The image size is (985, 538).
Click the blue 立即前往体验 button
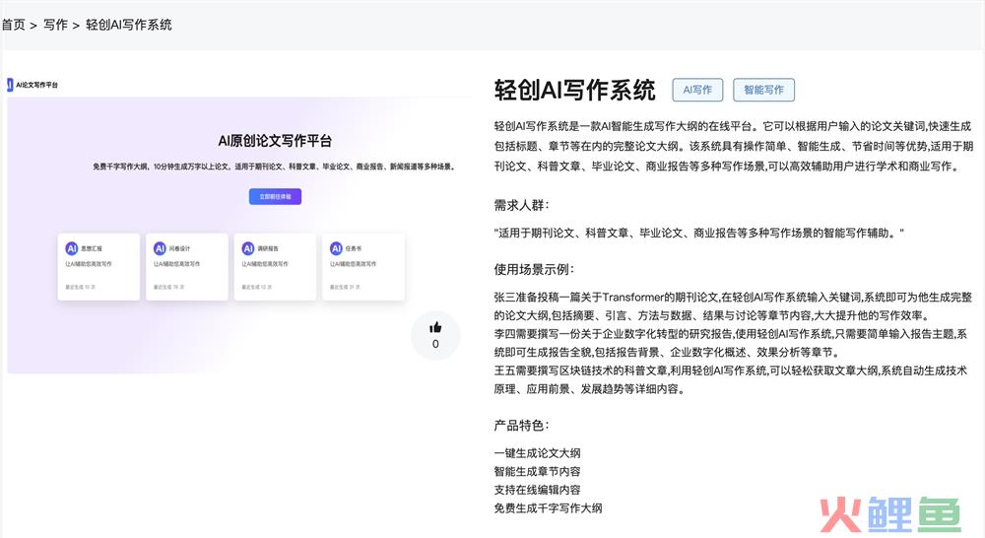tap(275, 197)
